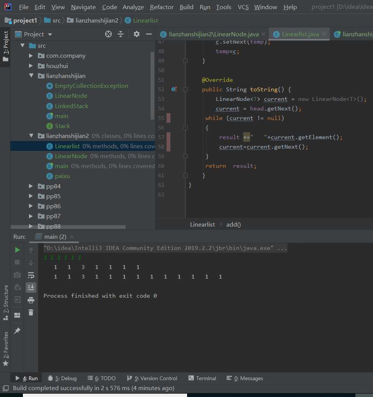The image size is (373, 397).
Task: Toggle tool window bars bottom-left icon
Action: coord(6,388)
